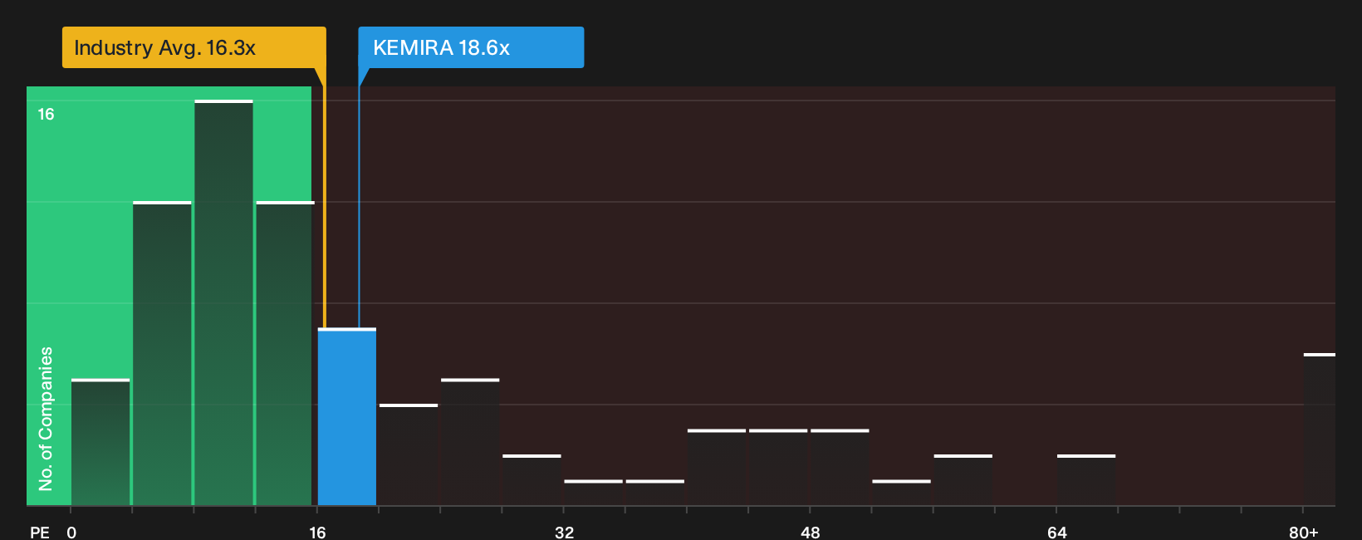Click the dark bar immediately right of the blue bar

409,455
